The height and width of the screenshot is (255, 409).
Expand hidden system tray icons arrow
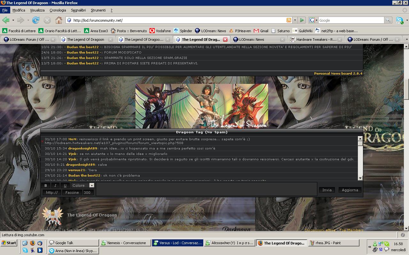[370, 247]
